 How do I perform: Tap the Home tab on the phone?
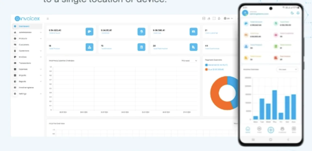(248, 130)
